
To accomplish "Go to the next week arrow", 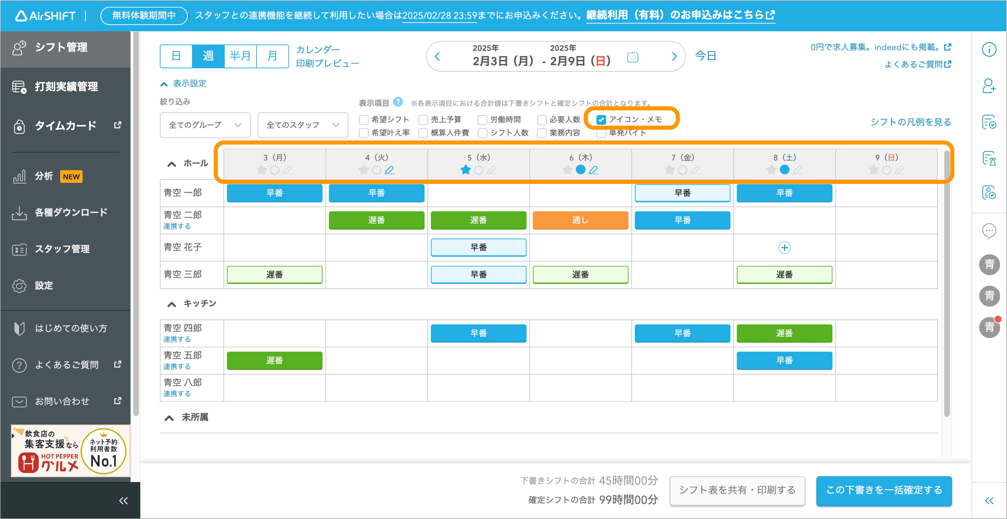I will 674,57.
